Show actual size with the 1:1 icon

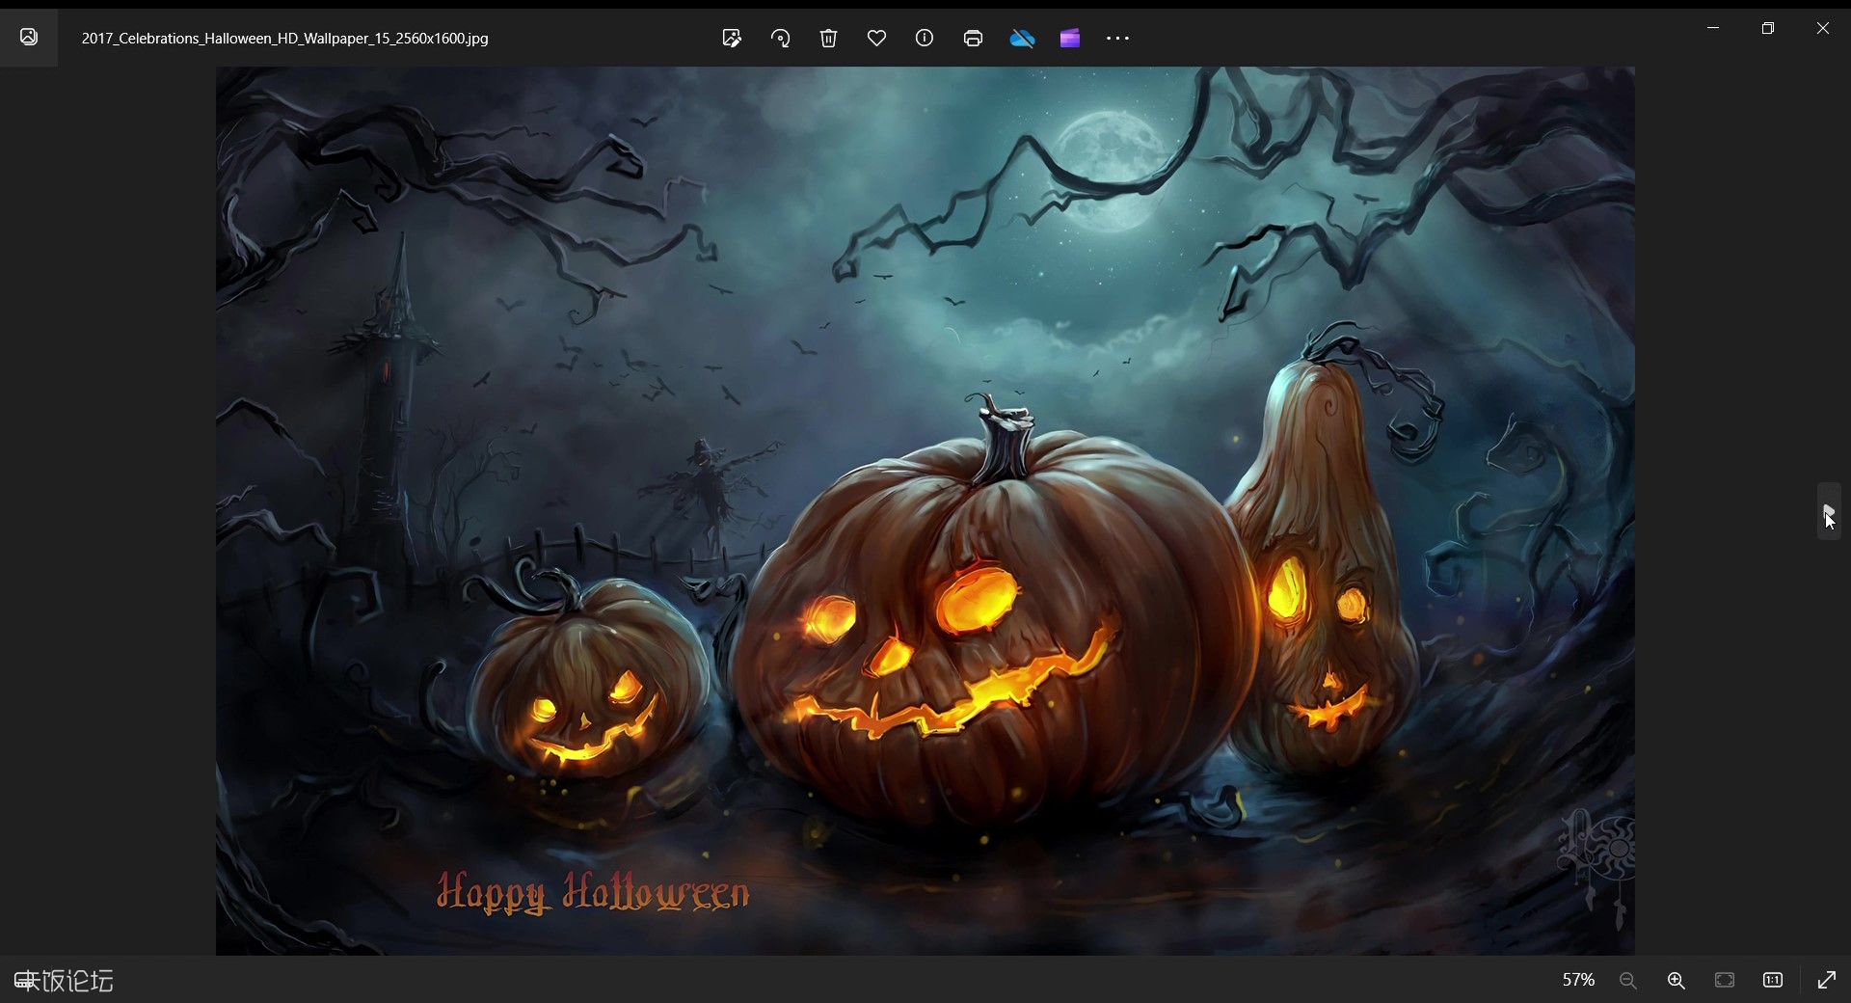[1773, 980]
